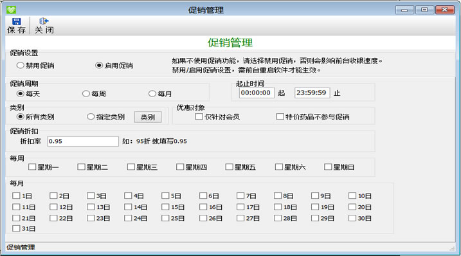Close the window with the red X
This screenshot has height=256, width=461.
pos(445,10)
